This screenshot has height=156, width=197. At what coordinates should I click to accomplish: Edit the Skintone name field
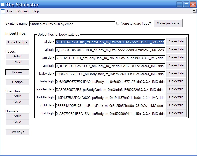[x=72, y=24]
